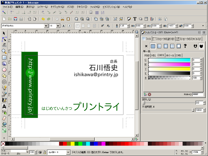The height and width of the screenshot is (156, 208).
Task: Select the Text tool in toolbox
Action: [x=4, y=106]
